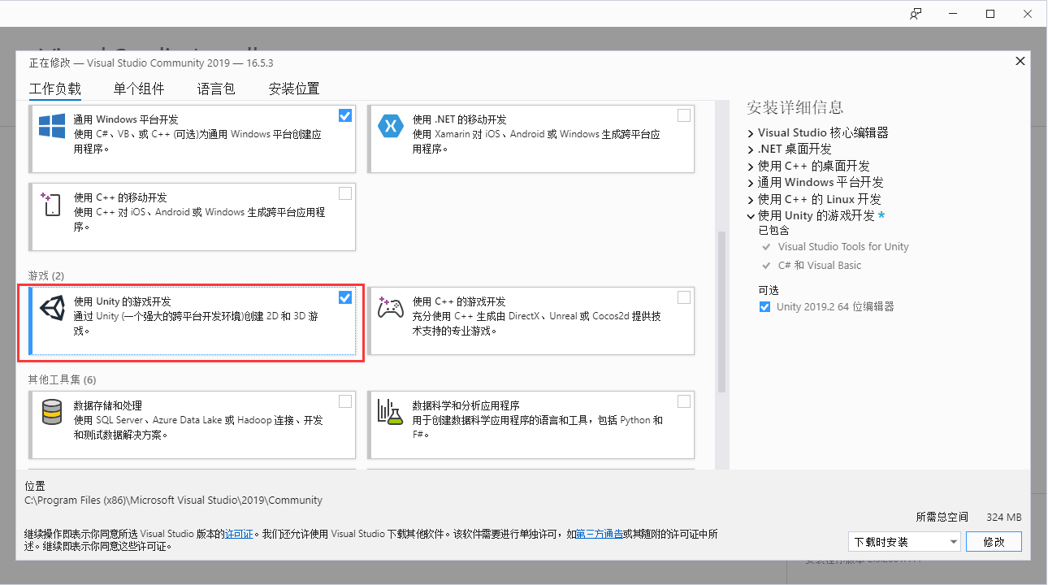
Task: Open the 许可证 link
Action: (239, 534)
